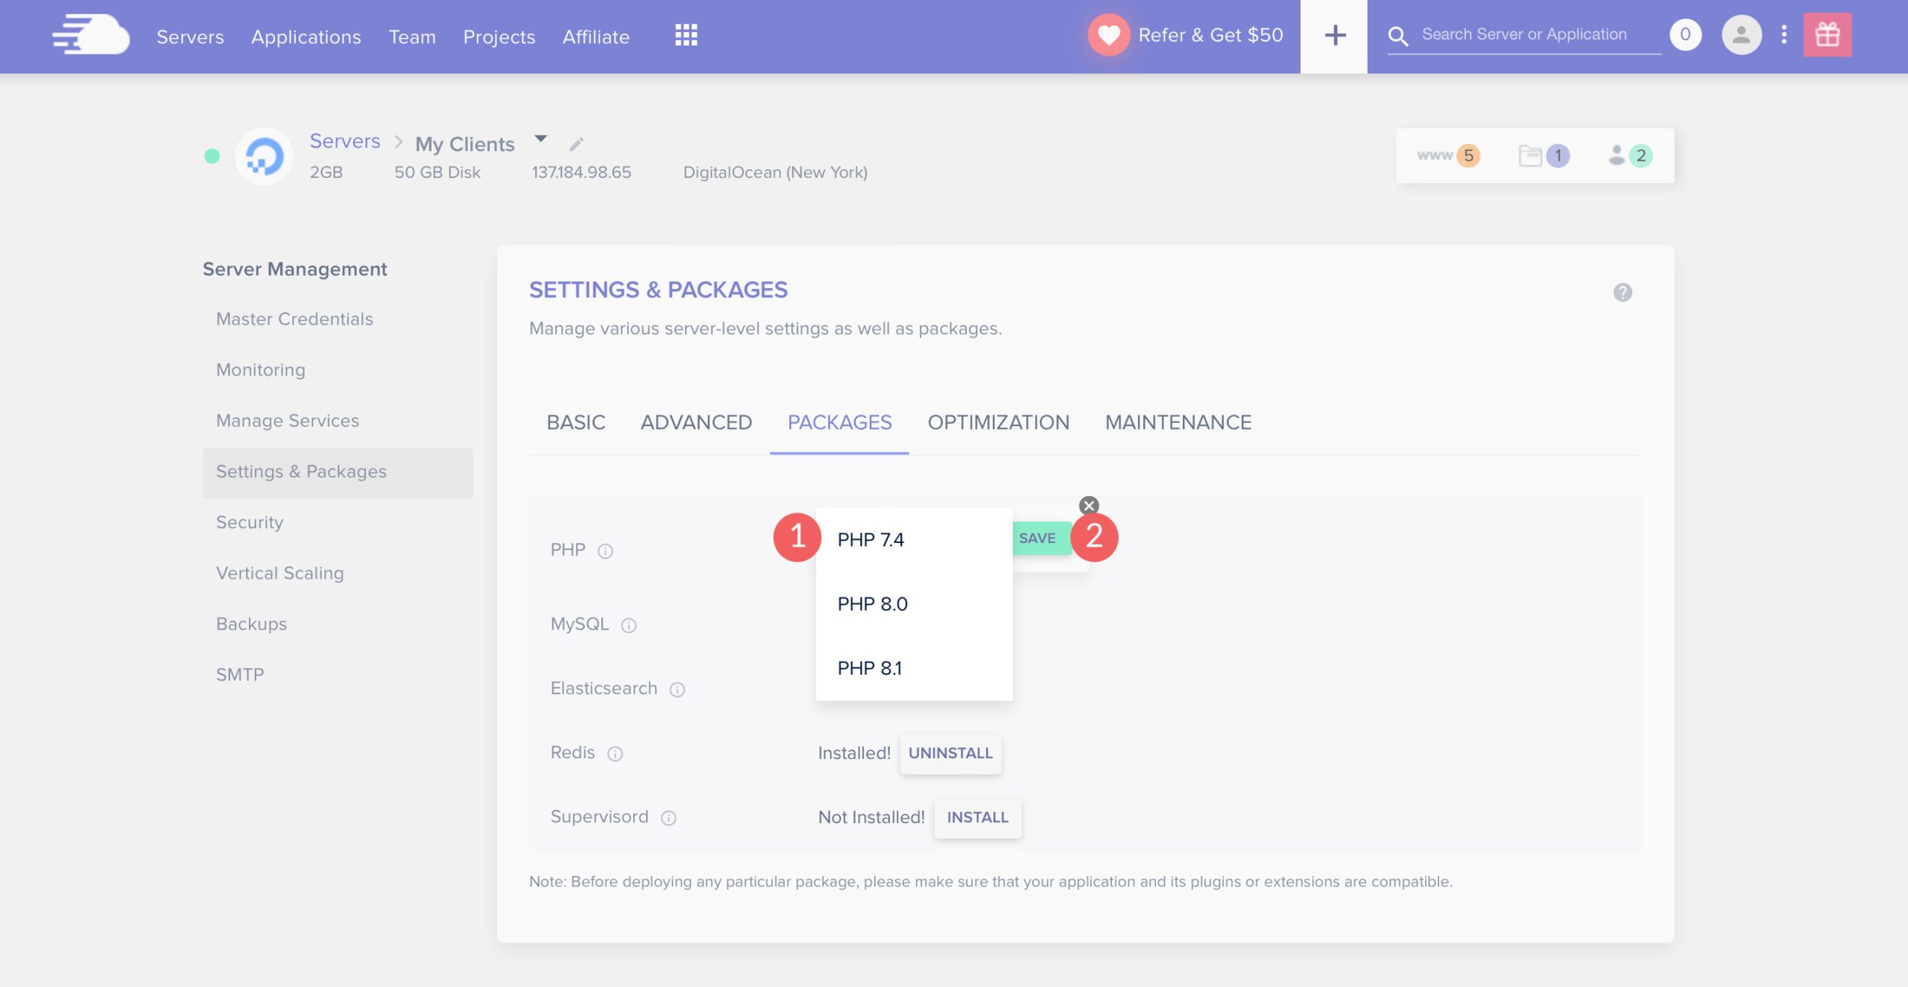Viewport: 1908px width, 987px height.
Task: Click the plus button to add server
Action: (1333, 35)
